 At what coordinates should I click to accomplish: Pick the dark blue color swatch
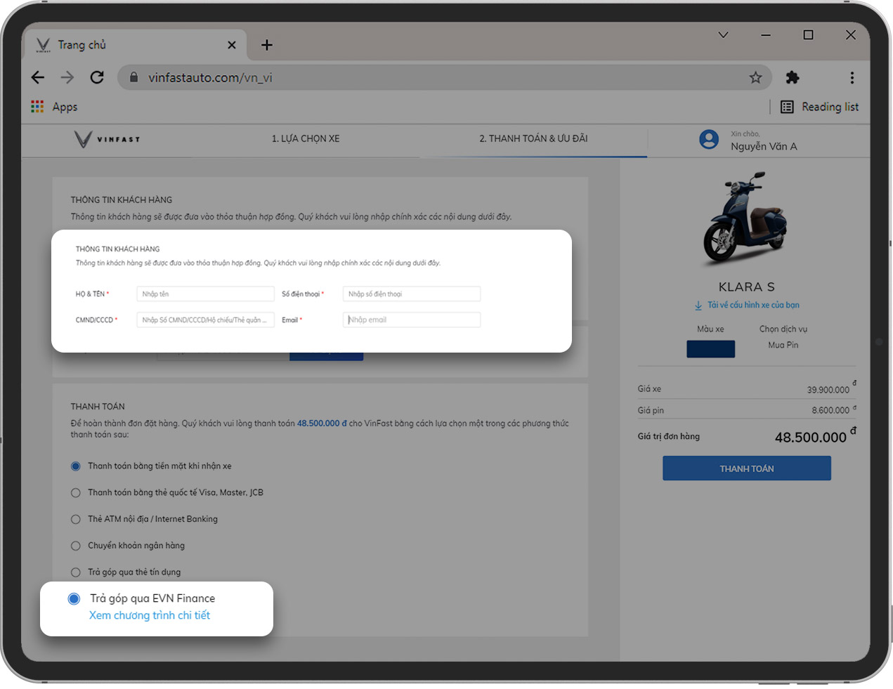(710, 349)
